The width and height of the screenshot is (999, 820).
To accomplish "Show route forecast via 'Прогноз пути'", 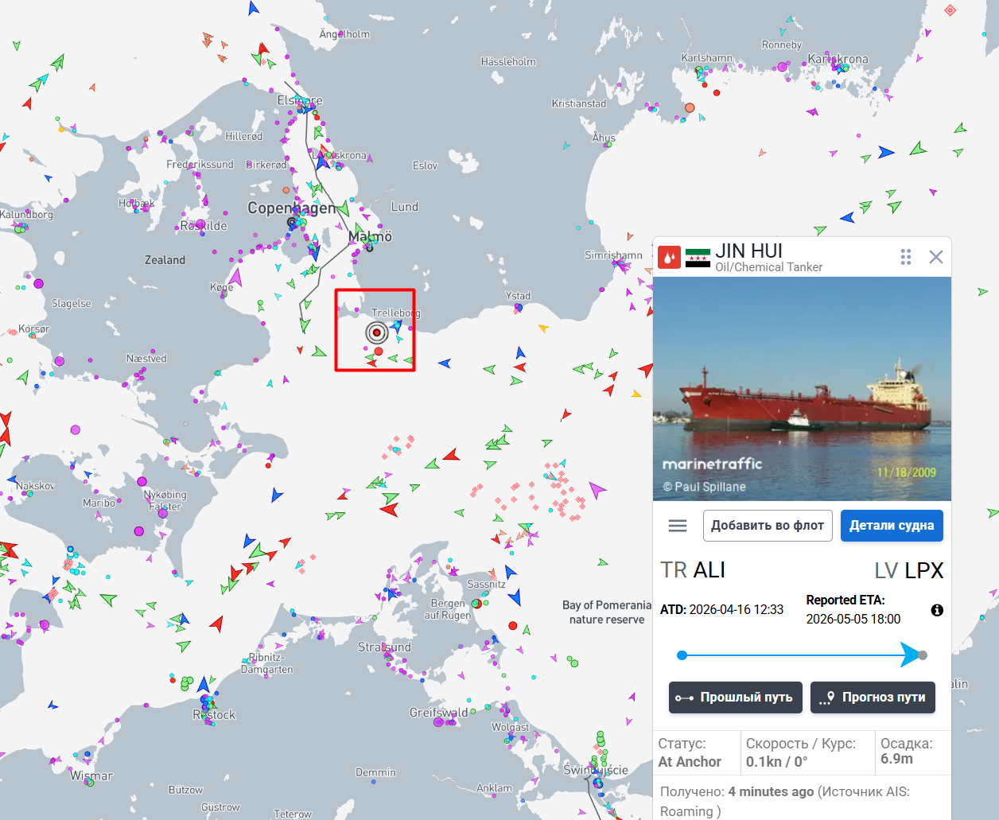I will tap(873, 698).
